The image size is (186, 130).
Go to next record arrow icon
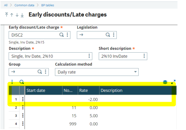[17, 15]
